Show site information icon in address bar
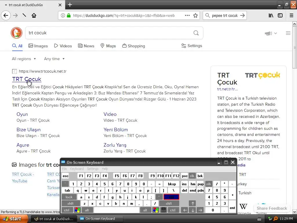This screenshot has height=223, width=297. pyautogui.click(x=63, y=16)
